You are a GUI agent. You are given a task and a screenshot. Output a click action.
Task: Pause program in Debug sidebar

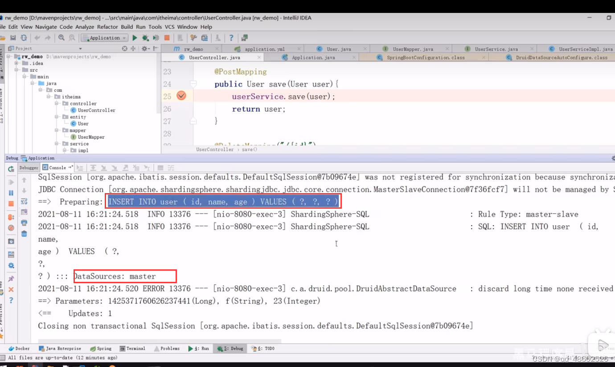coord(11,193)
